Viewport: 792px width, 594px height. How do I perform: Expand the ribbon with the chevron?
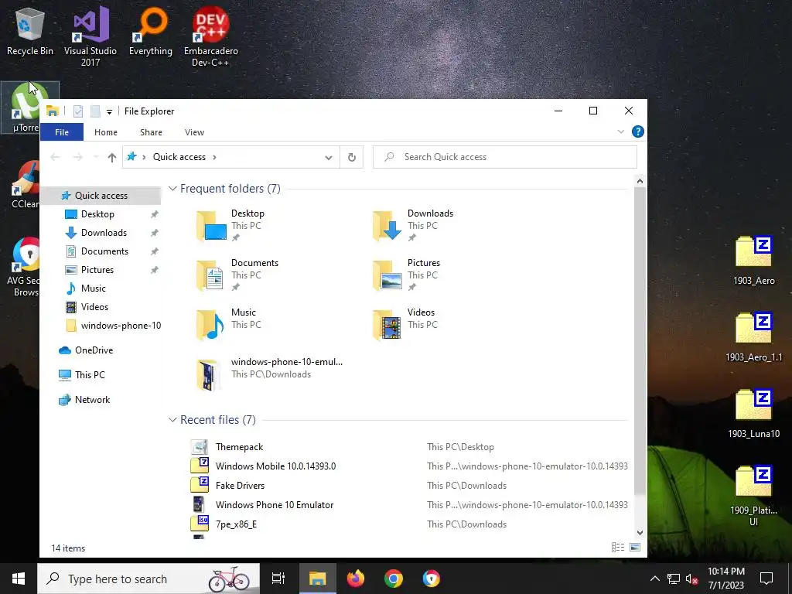click(621, 131)
